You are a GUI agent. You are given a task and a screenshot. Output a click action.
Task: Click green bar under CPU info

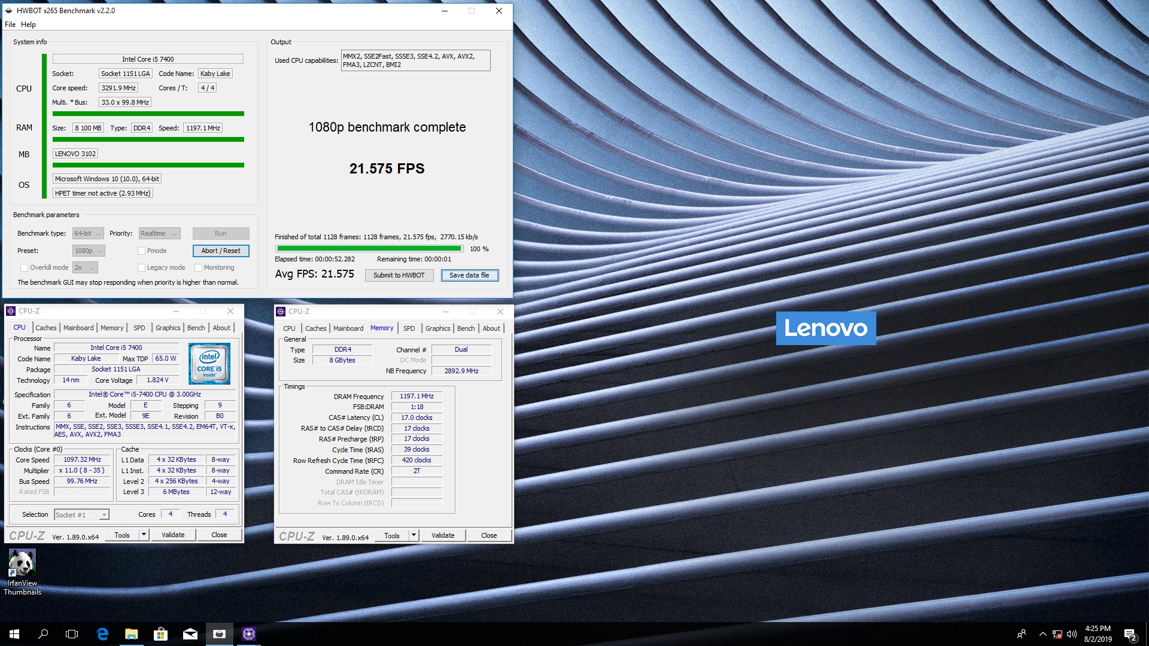coord(148,114)
